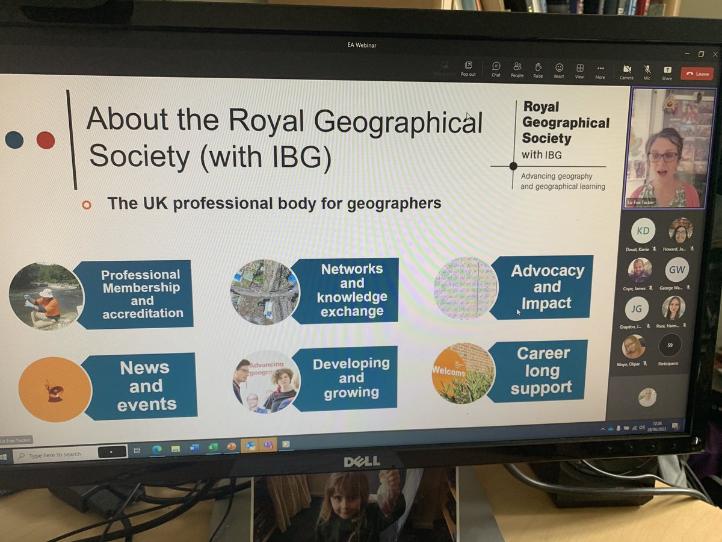Click the OneDrive cloud tray icon
Viewport: 722px width, 542px height.
click(610, 429)
